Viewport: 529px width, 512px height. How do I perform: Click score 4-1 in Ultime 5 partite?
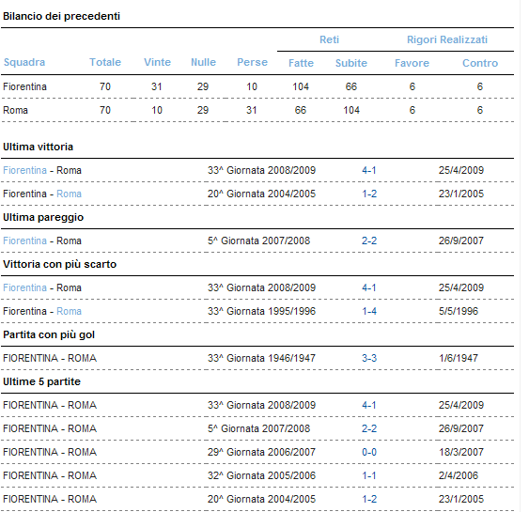(369, 405)
